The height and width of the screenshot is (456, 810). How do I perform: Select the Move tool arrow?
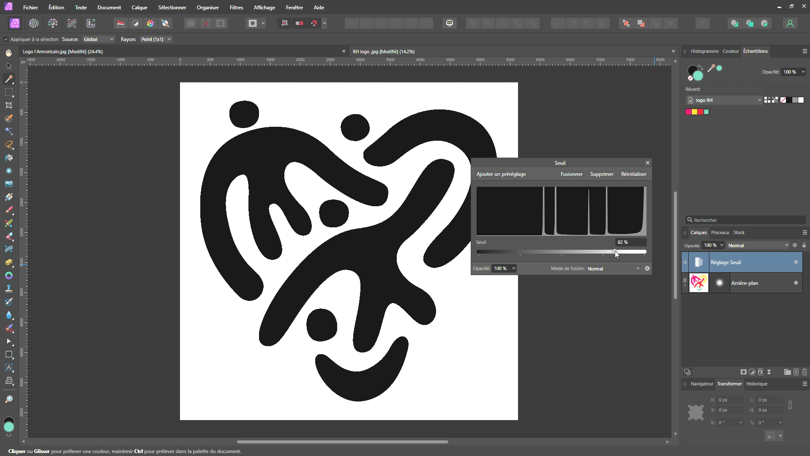[x=9, y=66]
